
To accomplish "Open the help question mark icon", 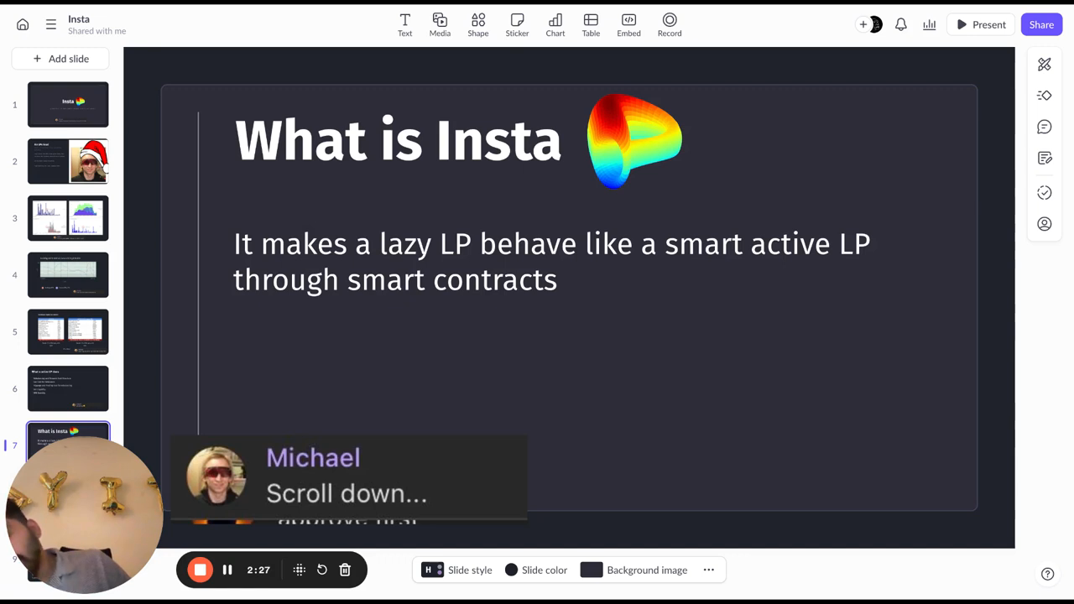I will (1047, 574).
